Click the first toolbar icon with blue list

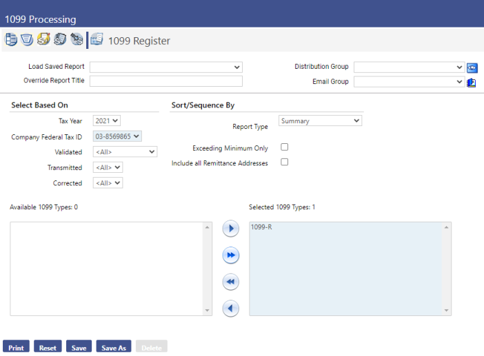click(x=10, y=40)
